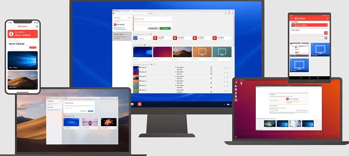
Task: Add a new tab in the monitor AnyDesk window
Action: [x=134, y=10]
